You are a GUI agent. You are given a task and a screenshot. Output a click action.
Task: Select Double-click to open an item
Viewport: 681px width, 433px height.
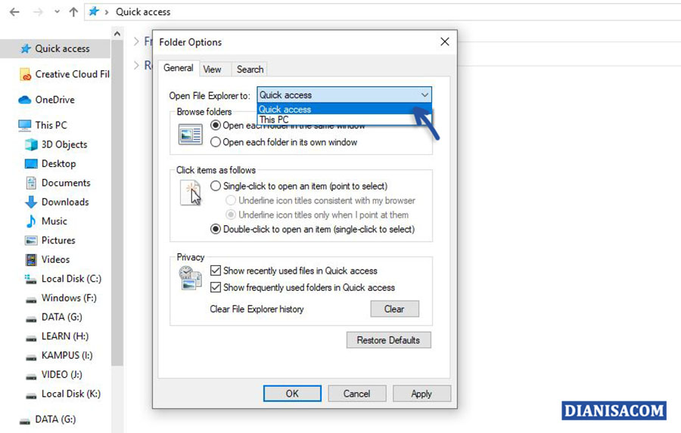point(216,229)
